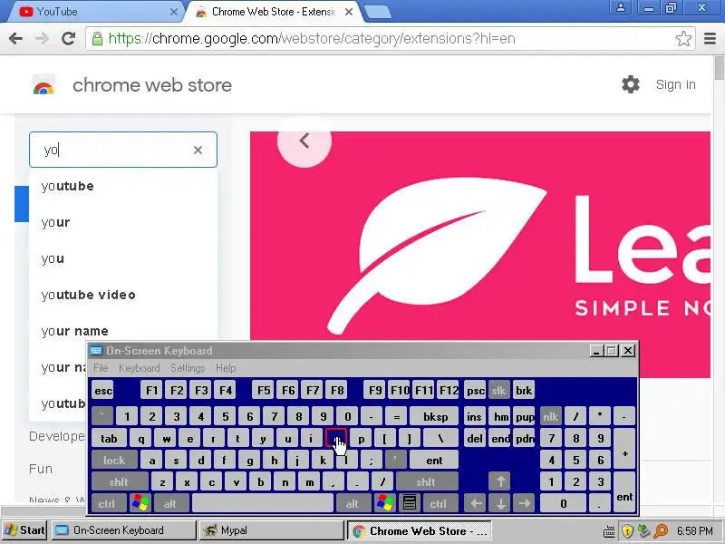Reload the page with the refresh icon
The width and height of the screenshot is (725, 544).
point(69,38)
